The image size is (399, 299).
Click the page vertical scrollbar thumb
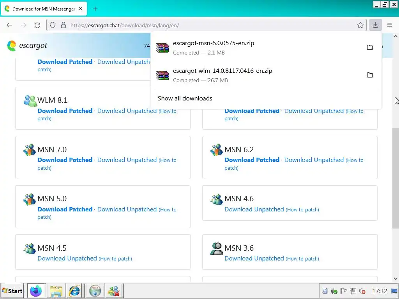[395, 178]
